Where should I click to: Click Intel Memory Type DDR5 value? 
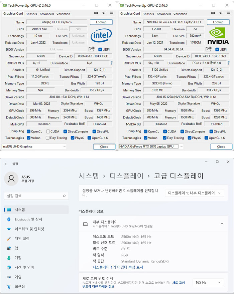coord(45,83)
